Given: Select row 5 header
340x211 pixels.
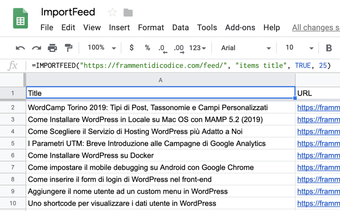Looking at the screenshot, I should point(13,144).
